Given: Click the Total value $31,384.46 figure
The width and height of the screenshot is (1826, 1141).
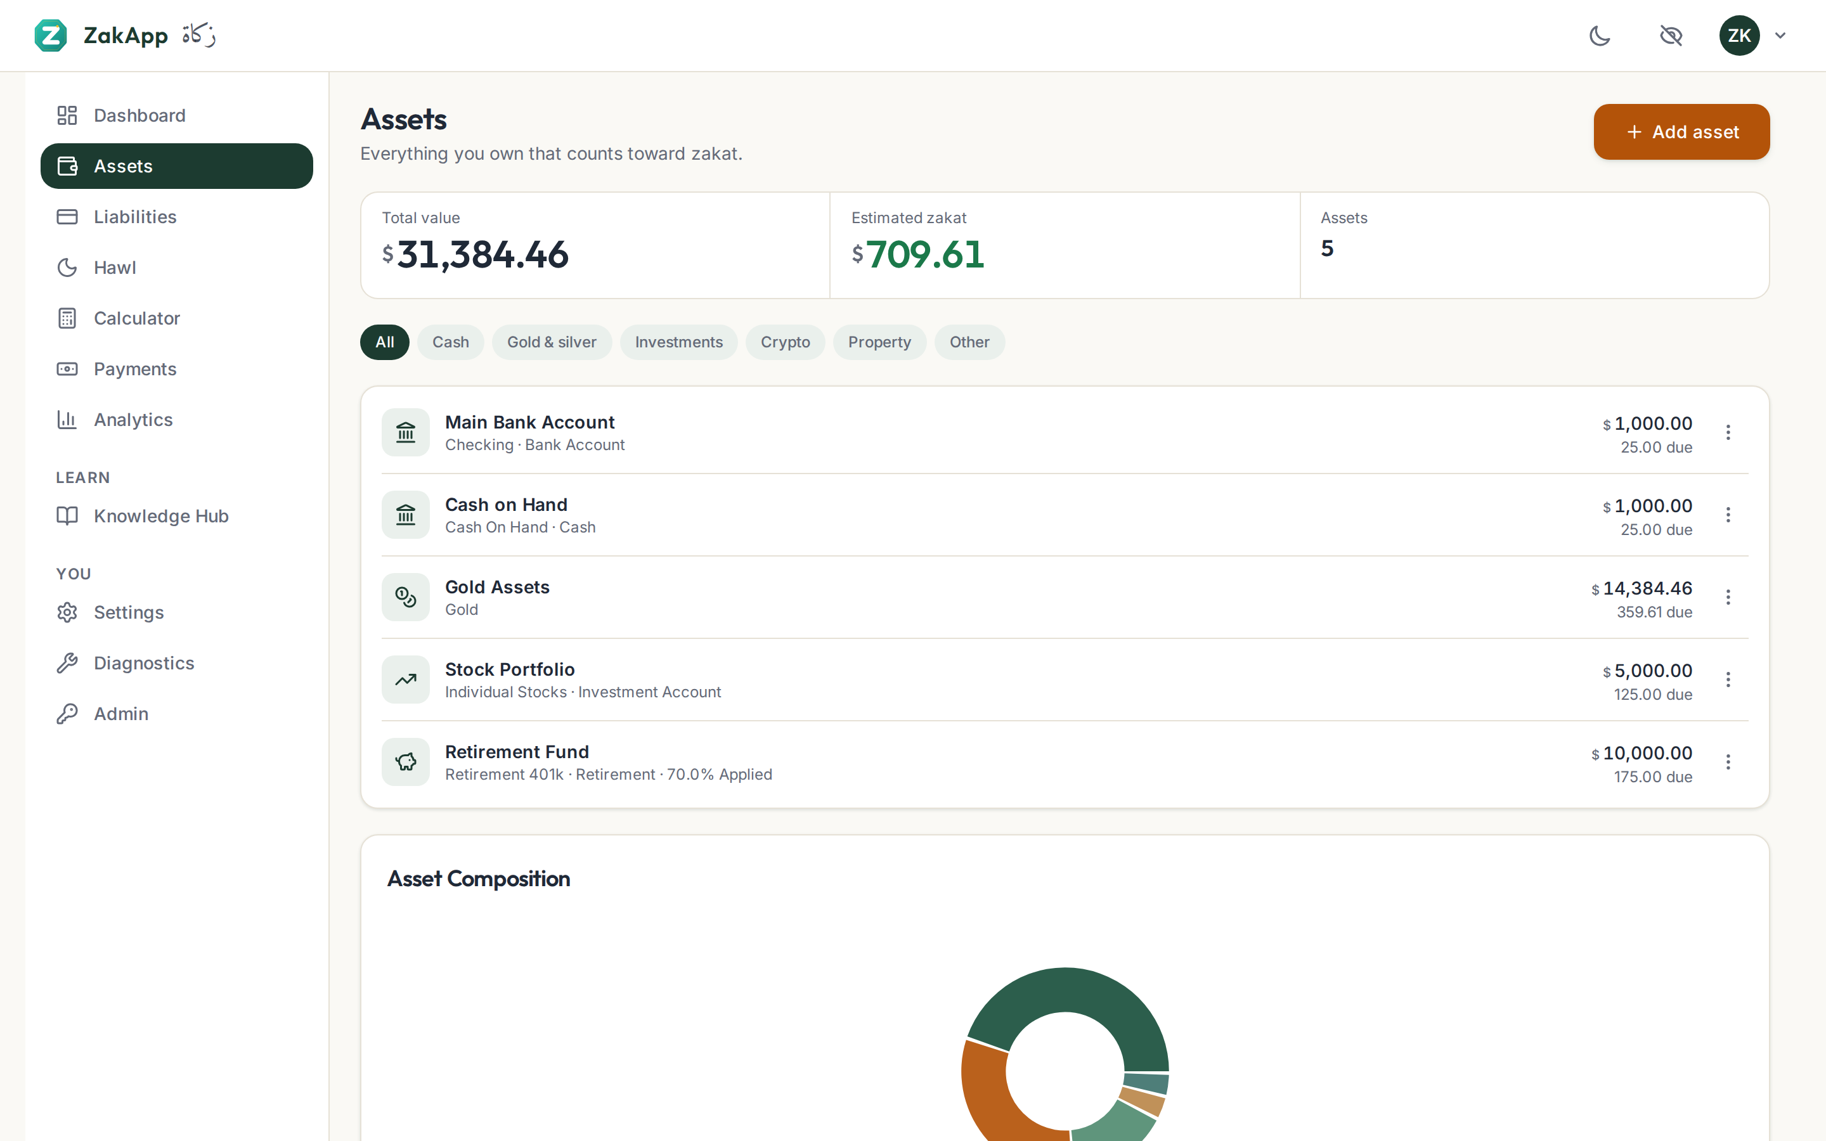Looking at the screenshot, I should tap(476, 254).
